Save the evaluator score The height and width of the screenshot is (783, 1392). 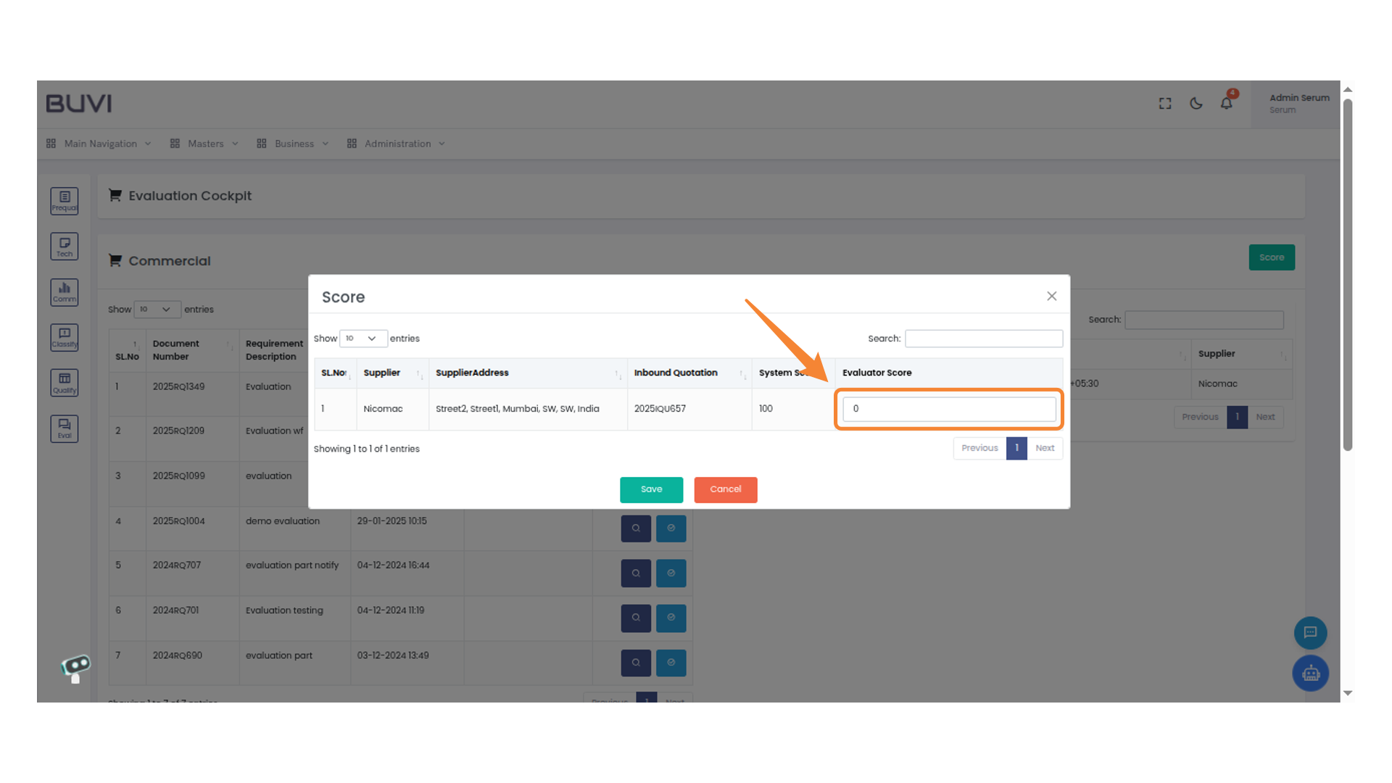(651, 489)
